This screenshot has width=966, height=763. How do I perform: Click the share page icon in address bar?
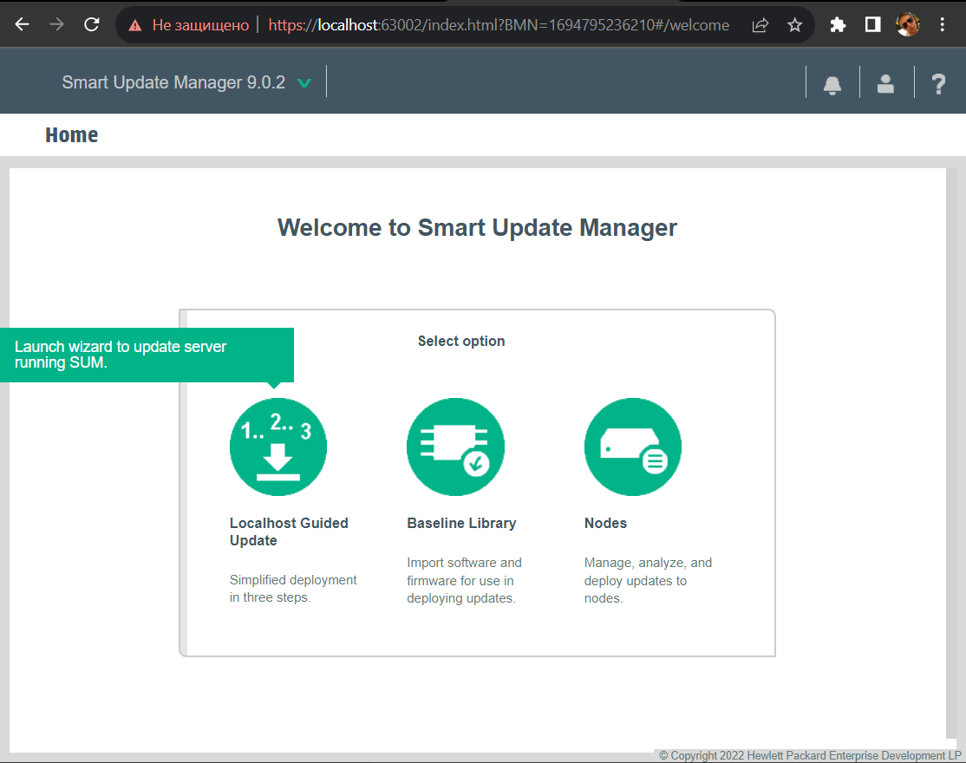pos(760,25)
